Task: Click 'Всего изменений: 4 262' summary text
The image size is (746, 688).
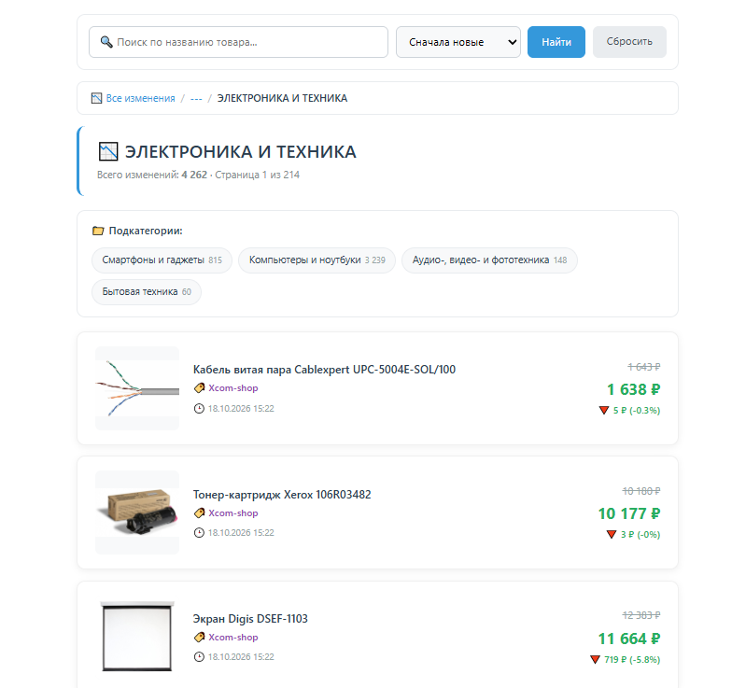Action: (x=152, y=175)
